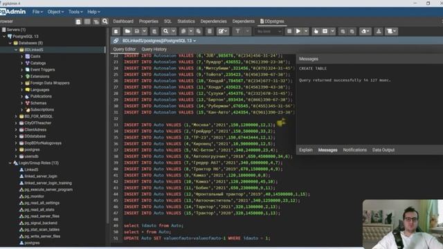Select the pg_monitor role

click(x=34, y=196)
